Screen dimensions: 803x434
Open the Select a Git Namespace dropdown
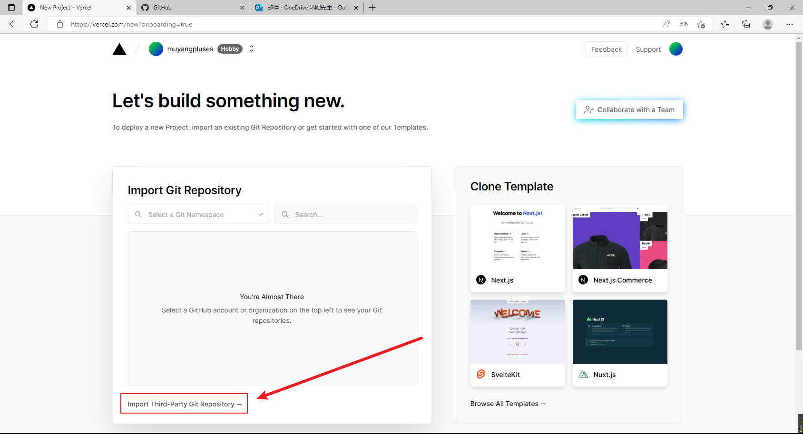[x=199, y=215]
